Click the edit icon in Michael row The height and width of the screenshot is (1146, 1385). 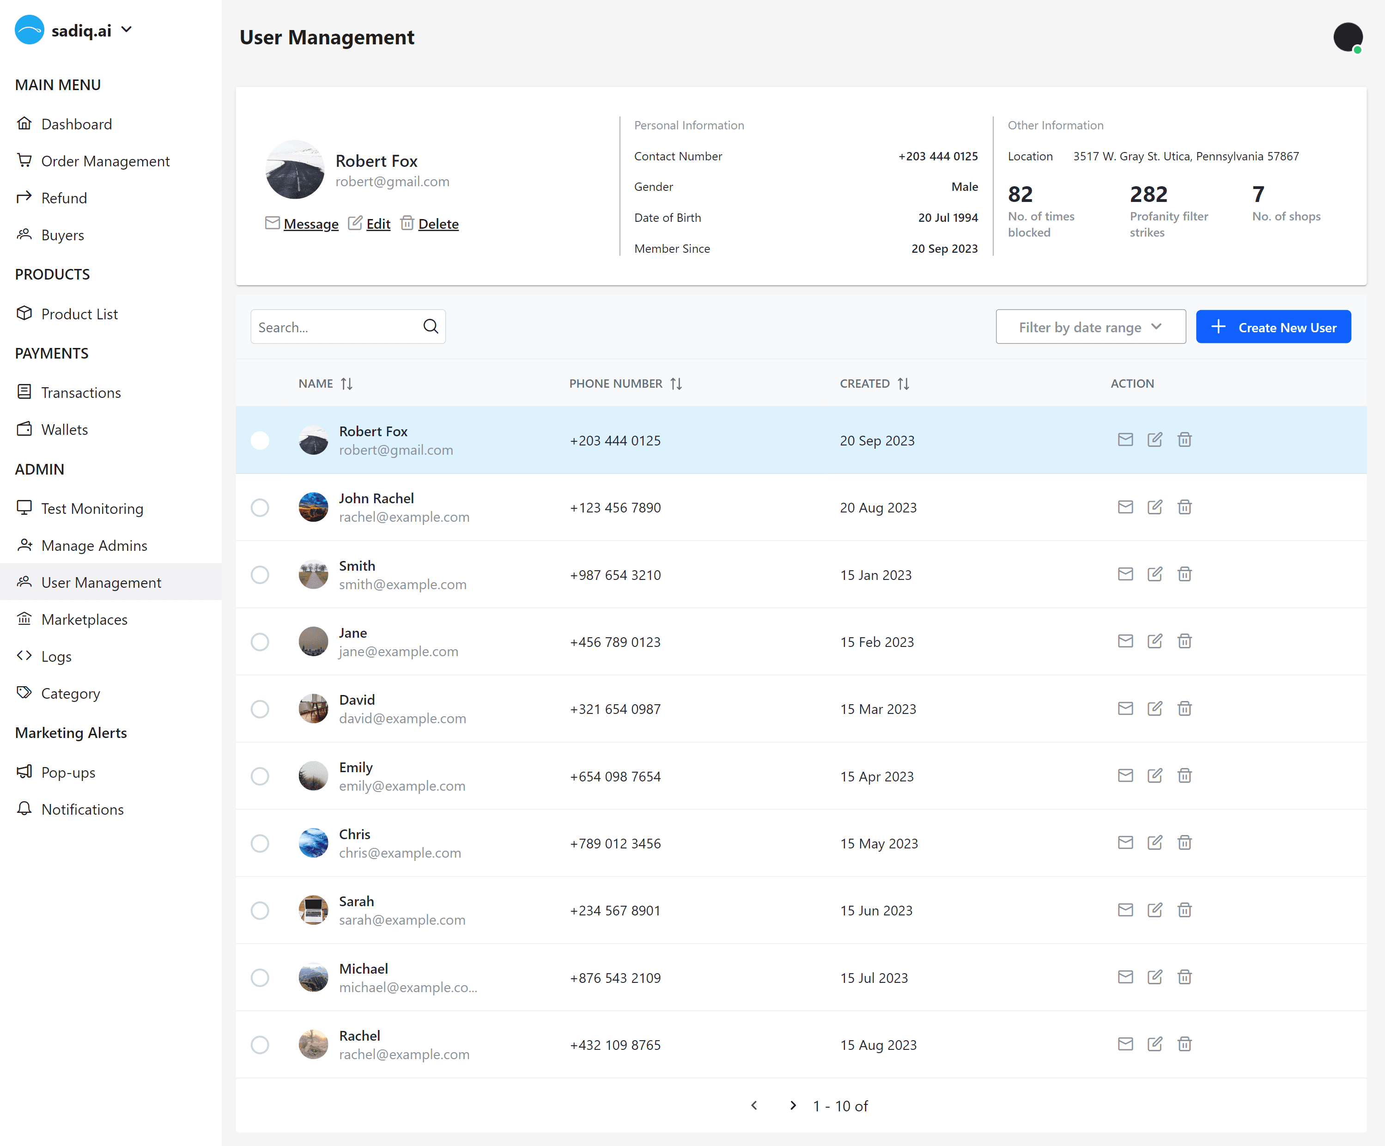1155,976
